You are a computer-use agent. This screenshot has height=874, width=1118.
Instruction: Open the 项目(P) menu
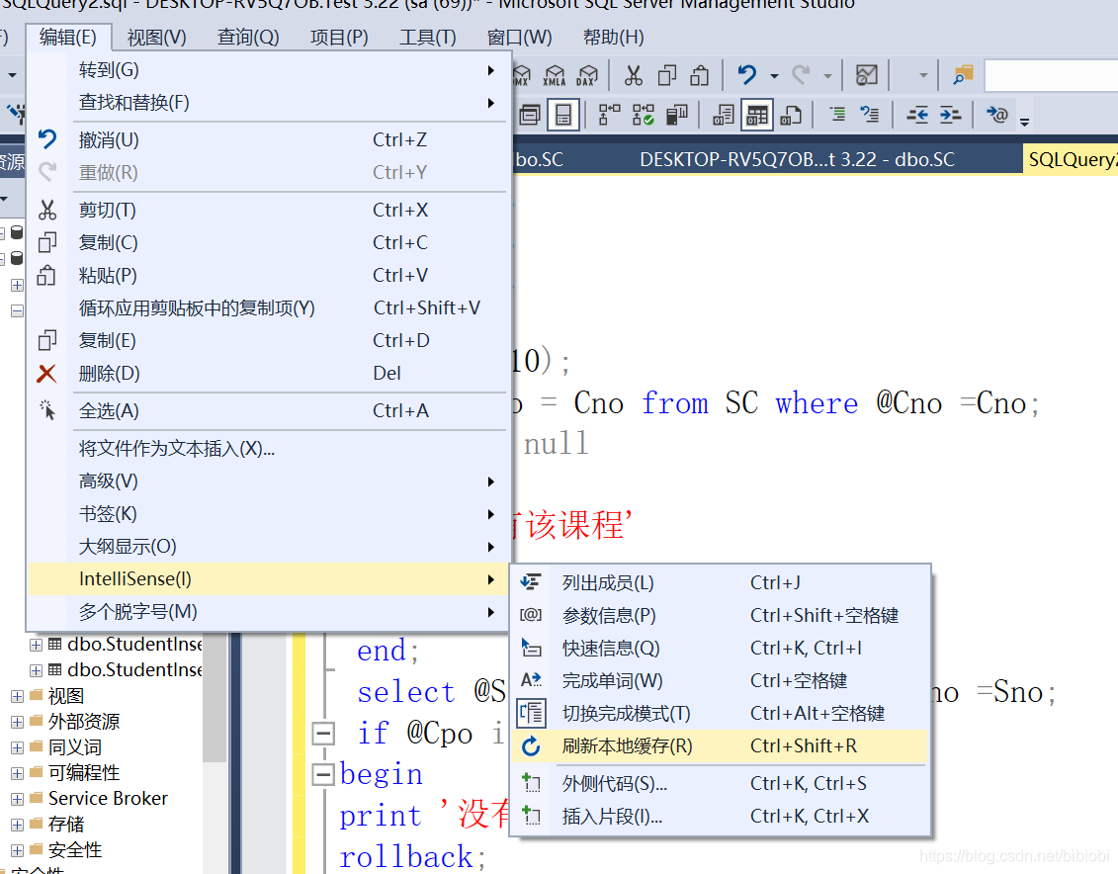point(339,37)
